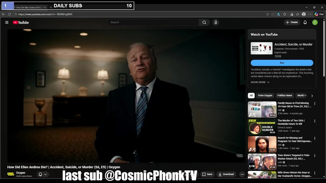Open YouTube notifications bell

(x=305, y=22)
